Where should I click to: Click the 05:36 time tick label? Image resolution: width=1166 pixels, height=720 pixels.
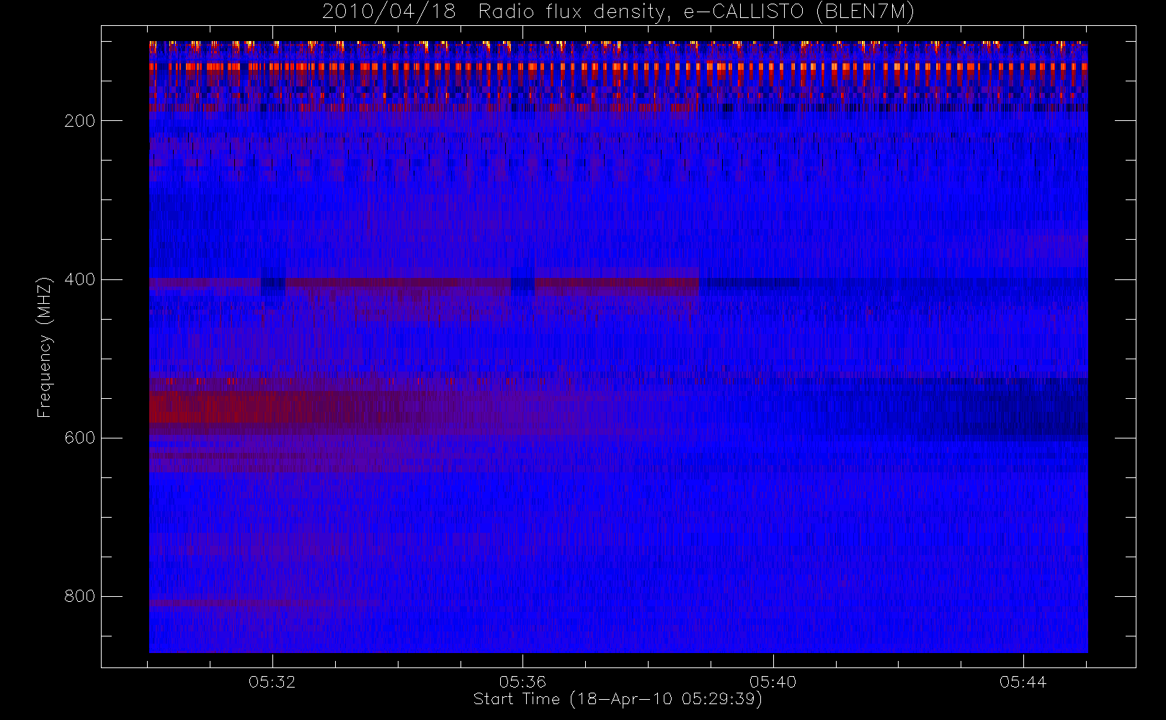(x=522, y=682)
